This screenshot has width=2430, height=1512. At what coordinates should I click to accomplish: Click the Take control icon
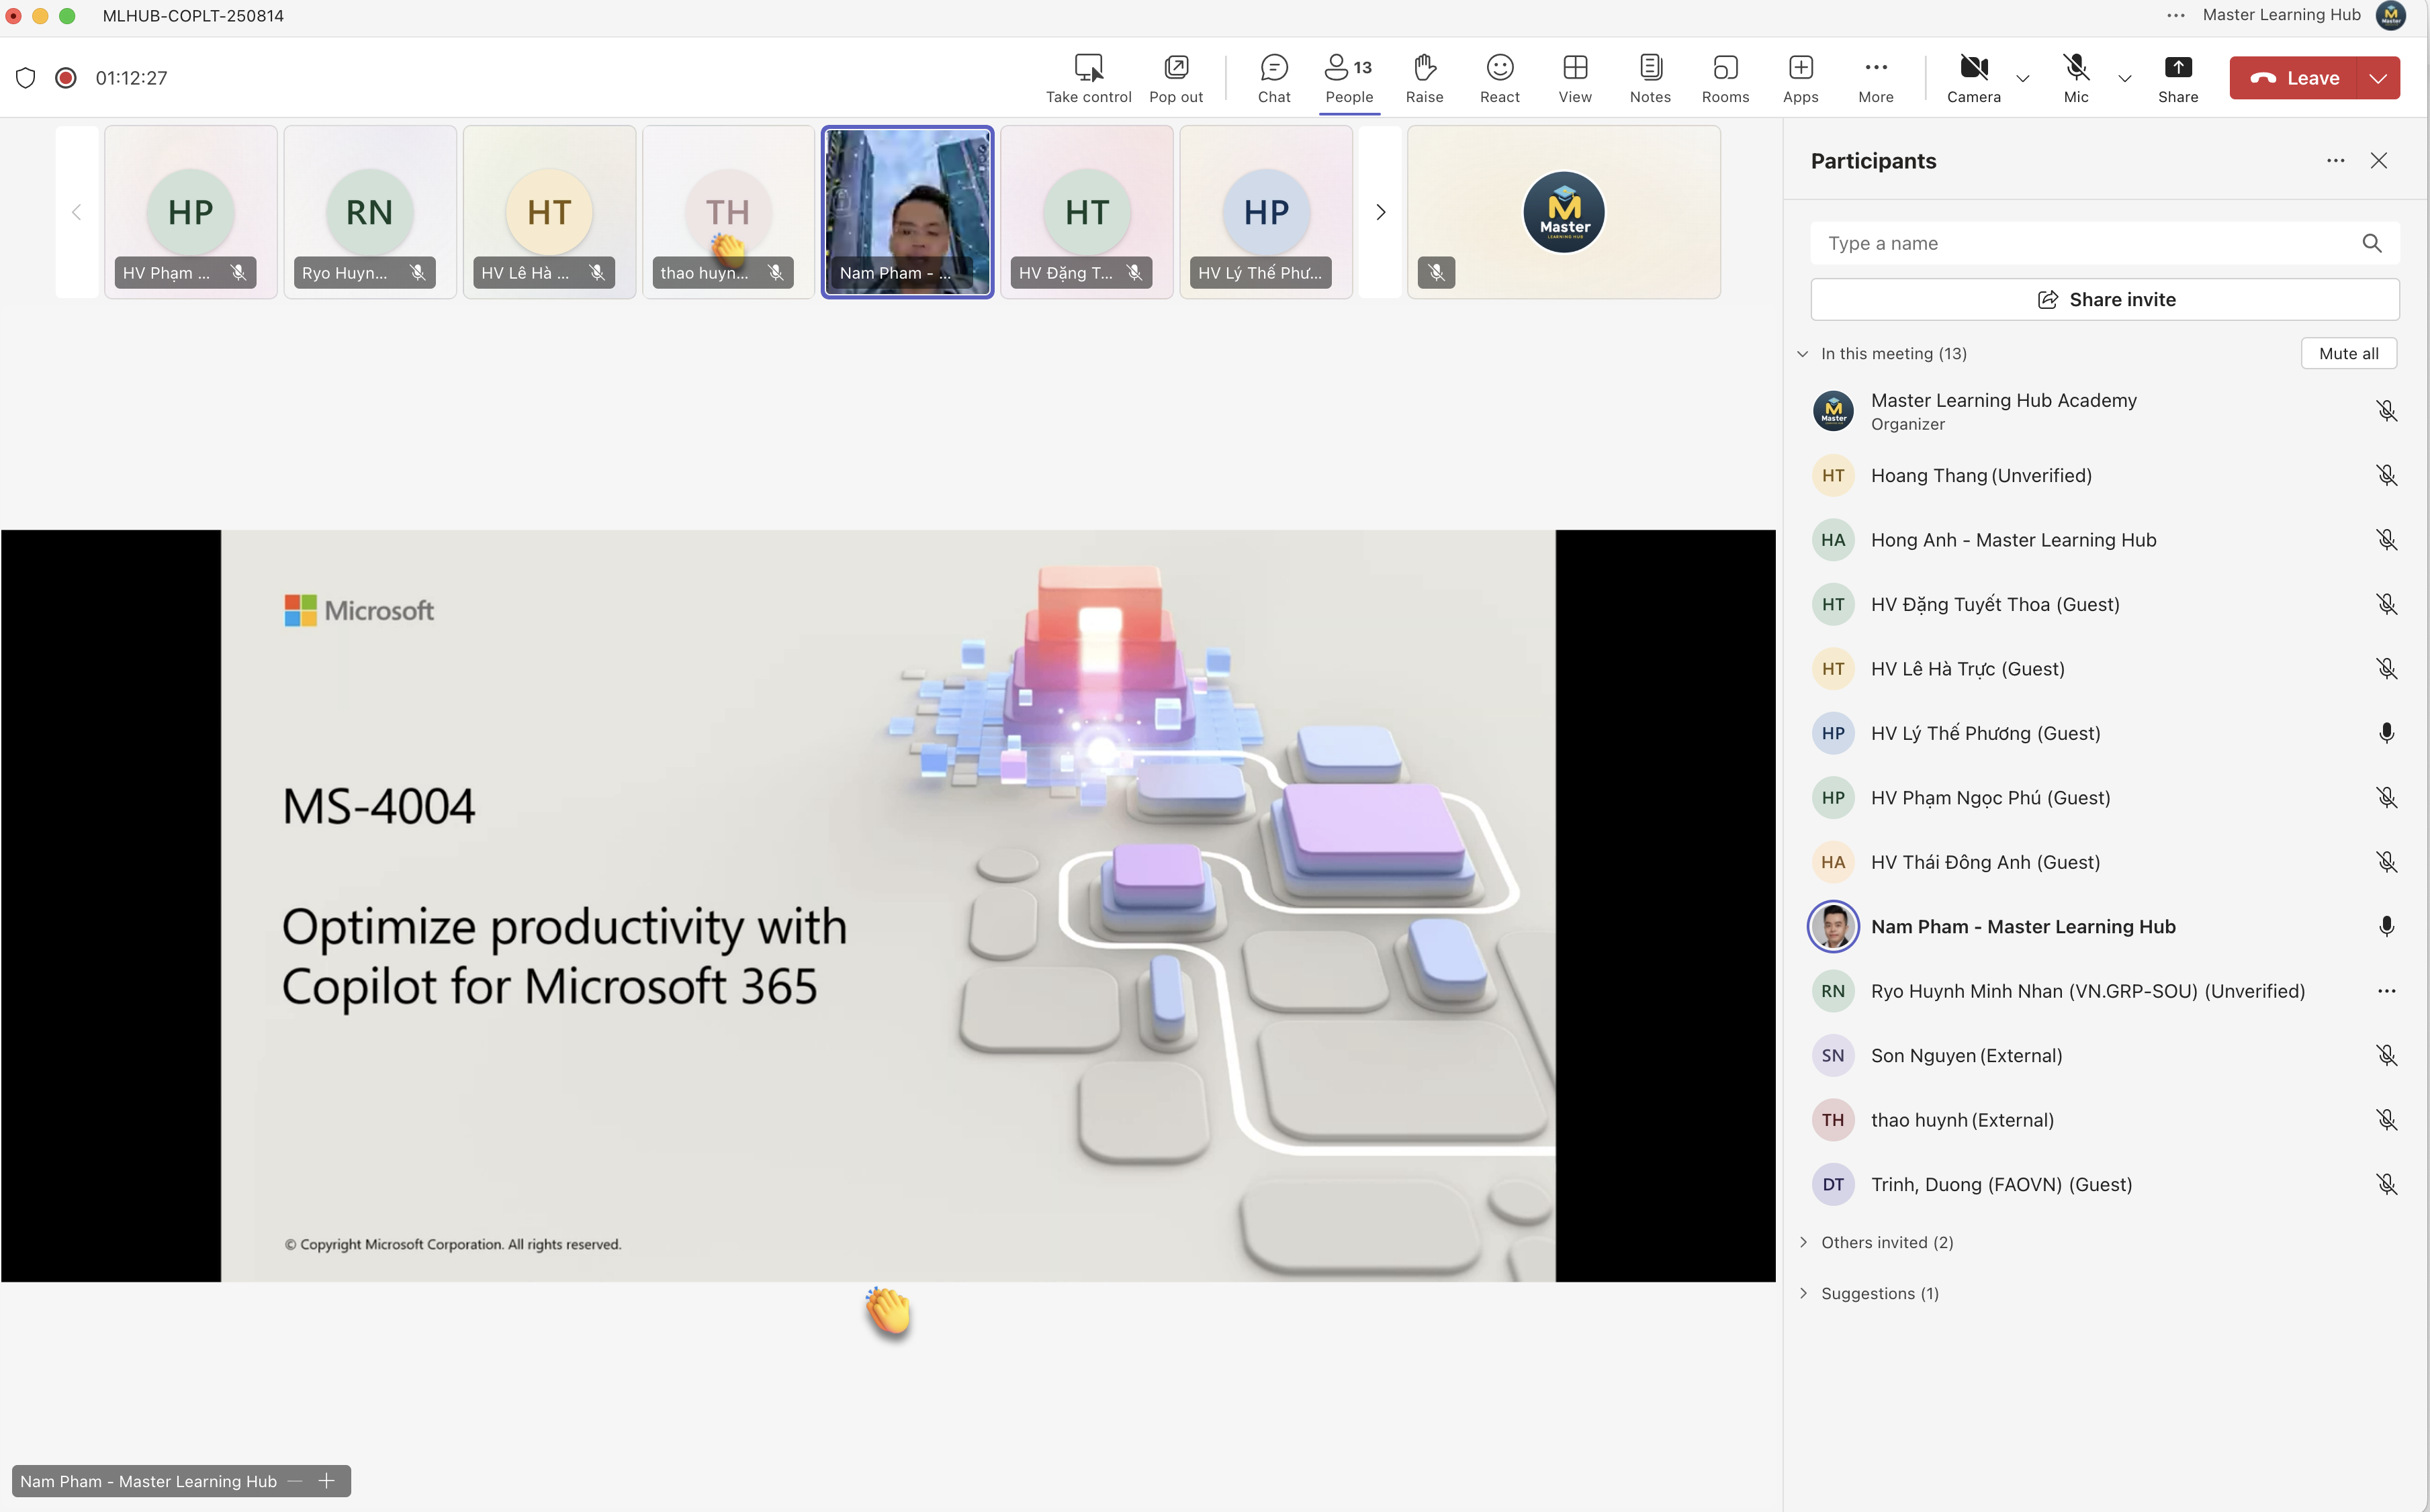point(1087,67)
